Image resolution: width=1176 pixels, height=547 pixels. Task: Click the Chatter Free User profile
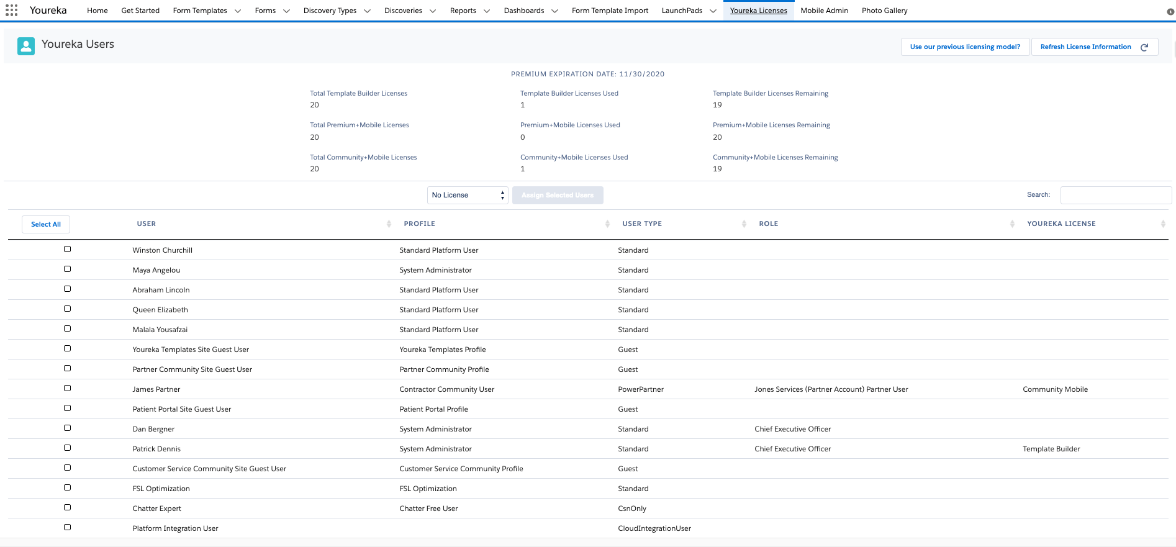coord(428,509)
